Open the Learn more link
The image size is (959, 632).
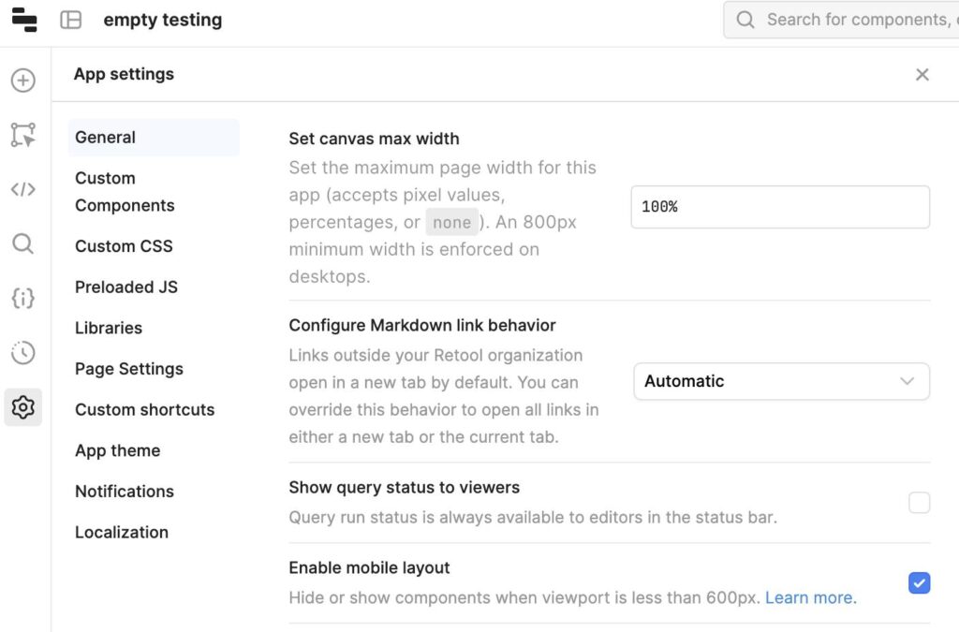809,597
